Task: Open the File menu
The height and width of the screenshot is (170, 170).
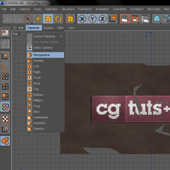Action: [x=4, y=9]
